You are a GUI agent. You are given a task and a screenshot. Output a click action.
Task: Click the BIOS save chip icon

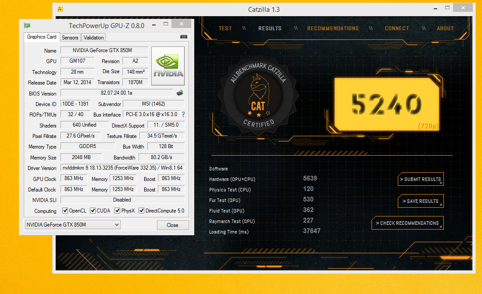[180, 93]
